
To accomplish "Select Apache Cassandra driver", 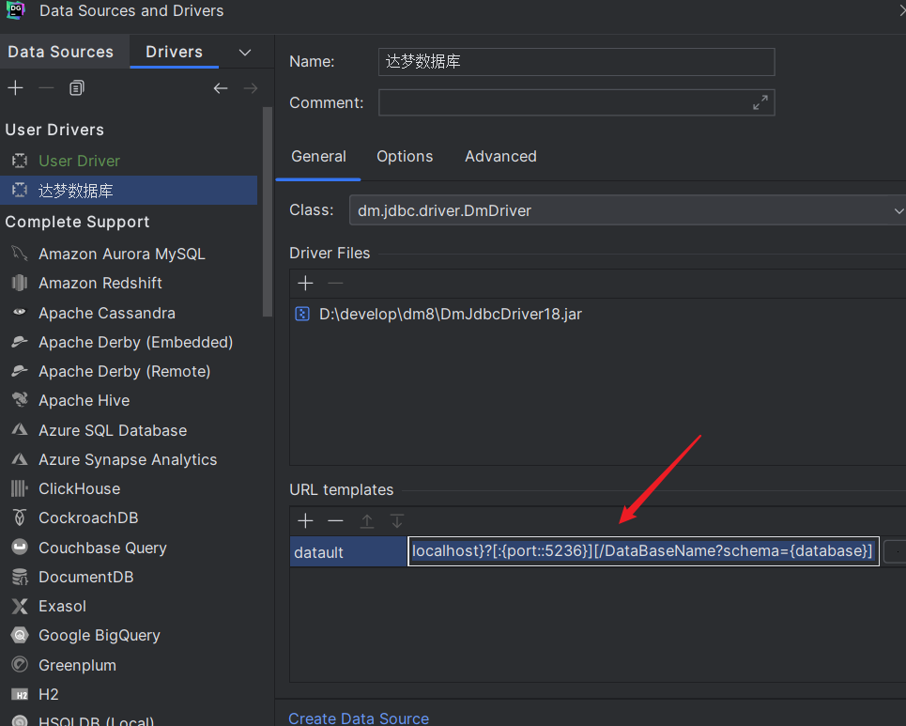I will click(x=129, y=313).
